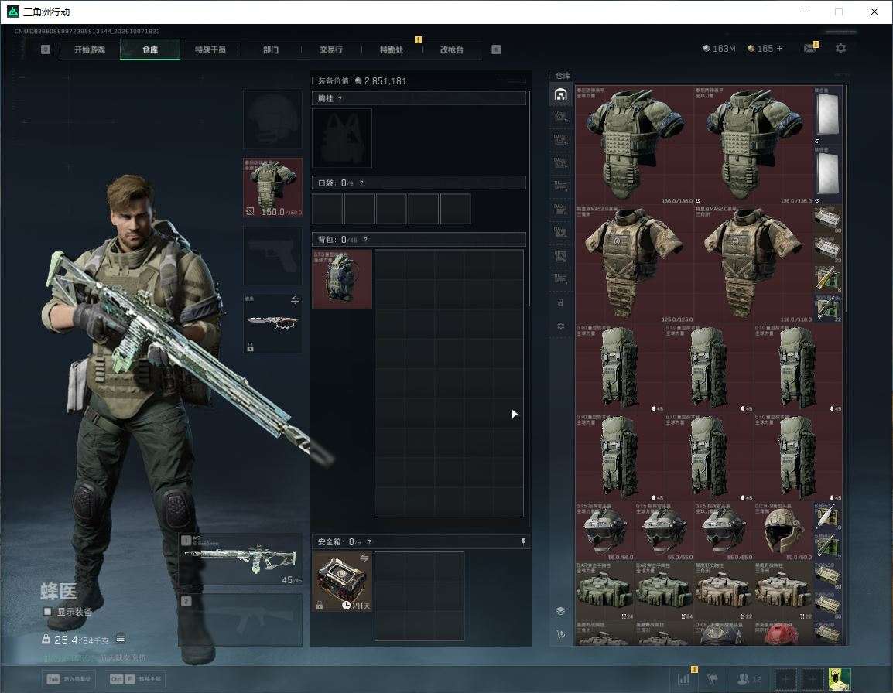Click the swap arrows on the knife slot

coord(294,300)
